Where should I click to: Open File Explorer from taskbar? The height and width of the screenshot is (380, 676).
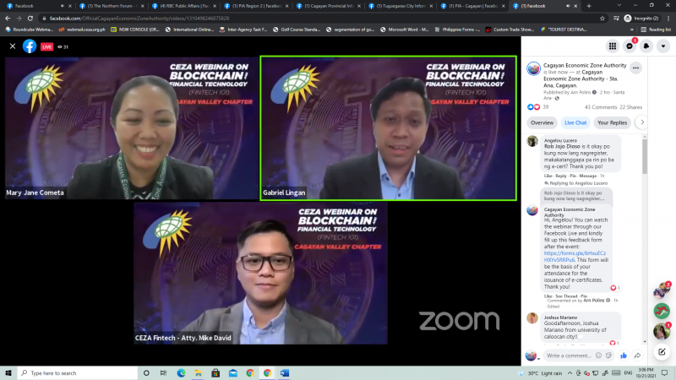(199, 372)
